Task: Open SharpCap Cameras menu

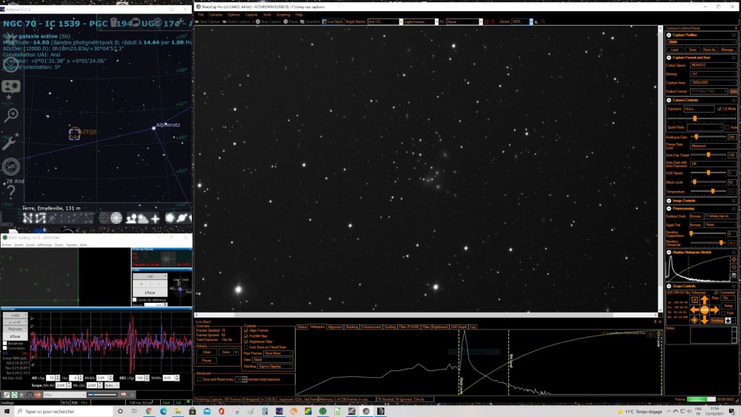Action: point(216,15)
